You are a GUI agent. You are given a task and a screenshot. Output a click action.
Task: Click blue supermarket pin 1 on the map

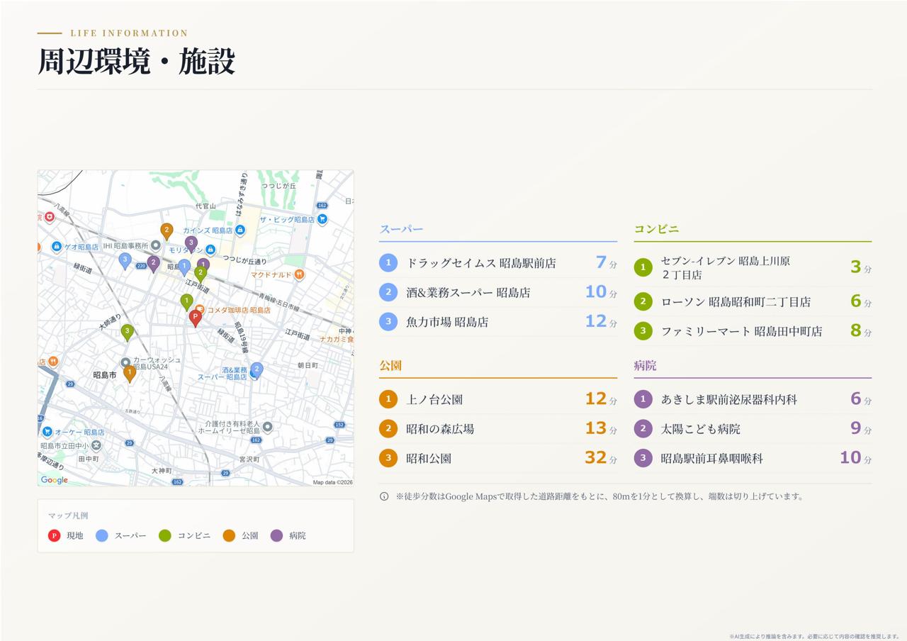pyautogui.click(x=184, y=267)
